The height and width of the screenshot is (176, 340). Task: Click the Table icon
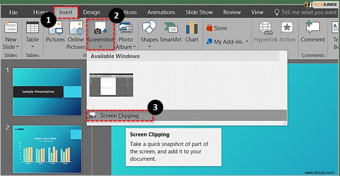[33, 27]
